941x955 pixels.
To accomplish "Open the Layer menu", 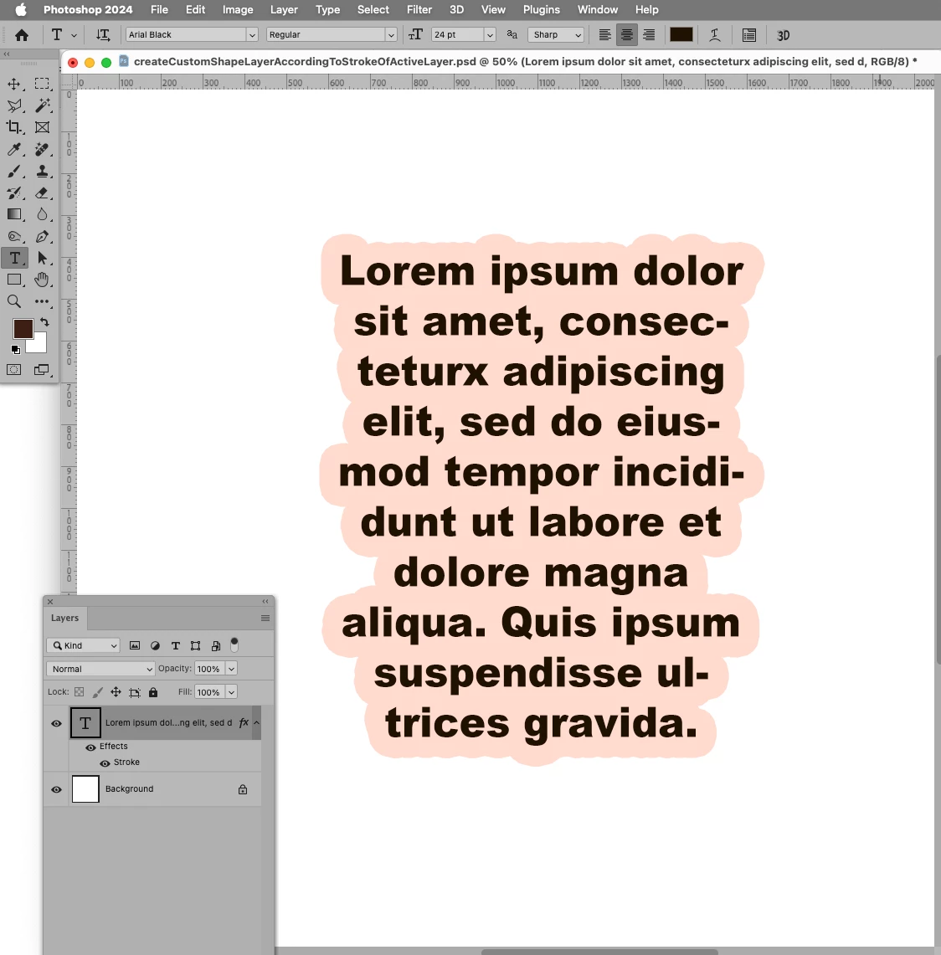I will click(x=284, y=10).
